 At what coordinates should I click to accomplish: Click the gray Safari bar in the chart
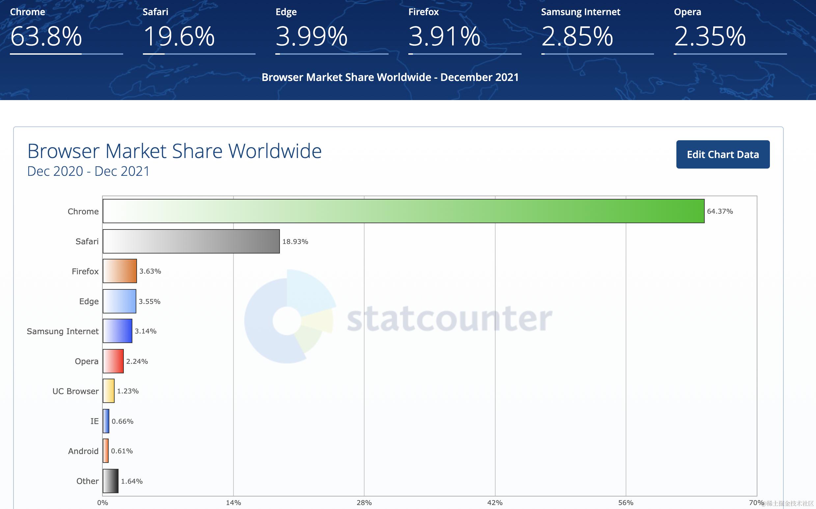pos(191,241)
